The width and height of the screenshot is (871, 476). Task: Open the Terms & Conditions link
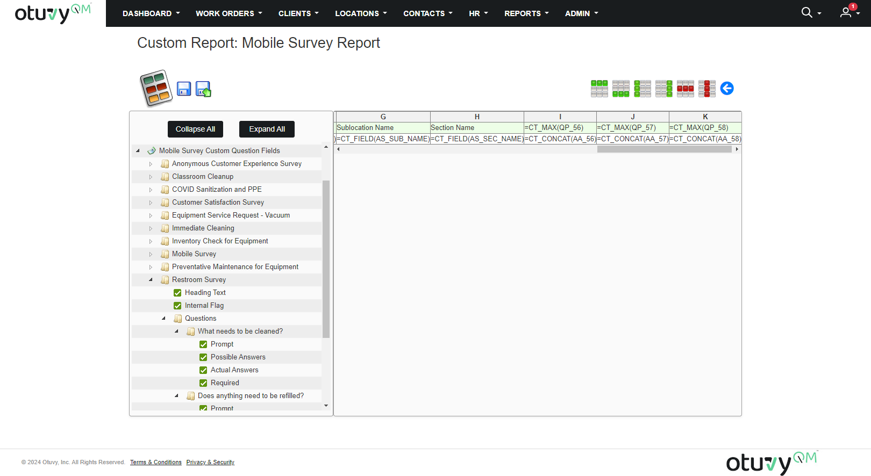coord(156,462)
